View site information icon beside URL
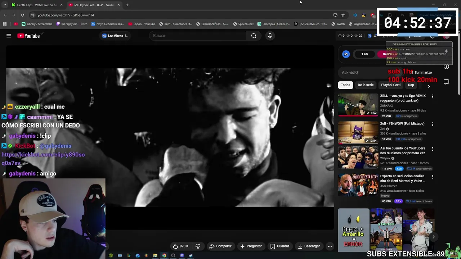Image resolution: width=461 pixels, height=259 pixels. [33, 15]
